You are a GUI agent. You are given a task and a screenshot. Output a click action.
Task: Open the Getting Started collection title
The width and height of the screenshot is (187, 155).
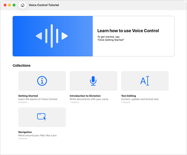pyautogui.click(x=28, y=96)
